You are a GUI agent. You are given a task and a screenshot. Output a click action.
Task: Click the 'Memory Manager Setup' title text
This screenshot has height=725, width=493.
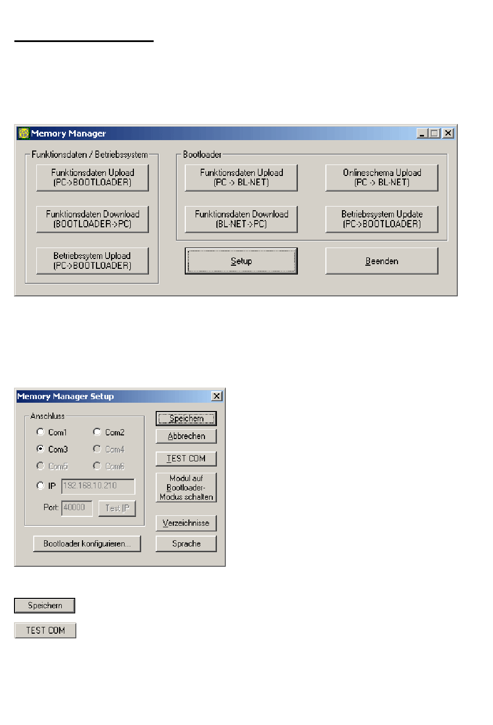pyautogui.click(x=65, y=396)
